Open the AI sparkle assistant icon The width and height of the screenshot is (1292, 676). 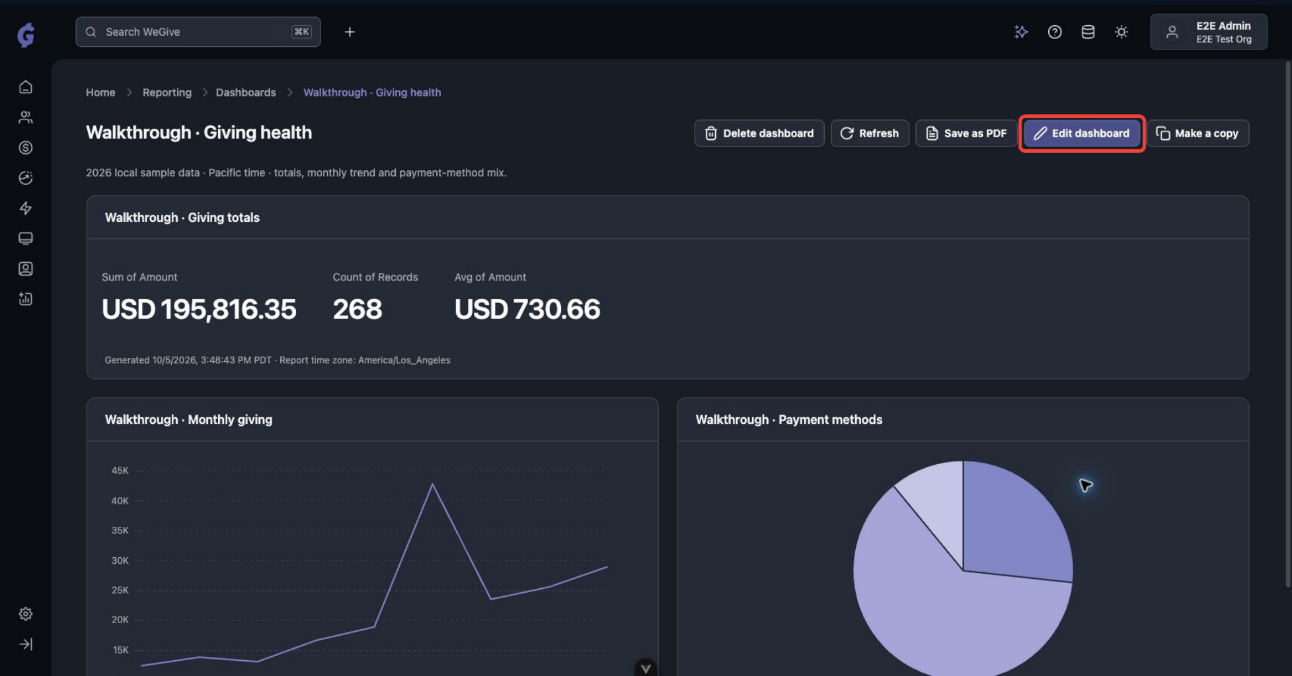[1021, 32]
